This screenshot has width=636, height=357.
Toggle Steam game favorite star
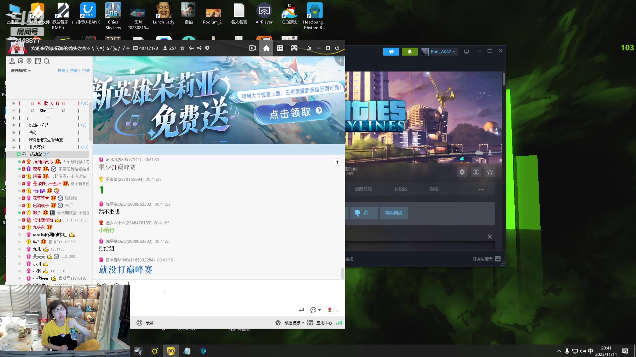490,172
